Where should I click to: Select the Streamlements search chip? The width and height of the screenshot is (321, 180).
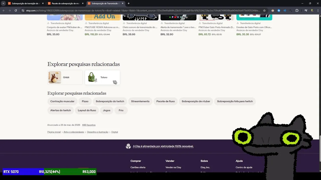[140, 101]
